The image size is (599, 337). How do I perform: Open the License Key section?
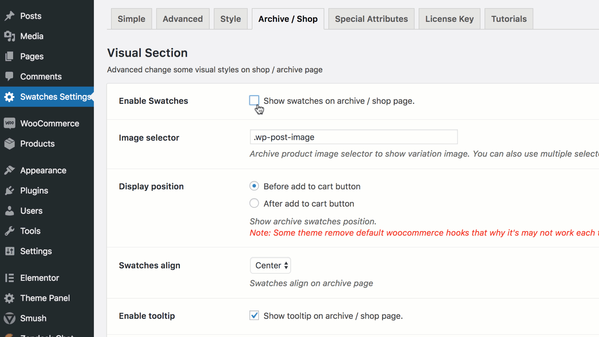pyautogui.click(x=449, y=19)
